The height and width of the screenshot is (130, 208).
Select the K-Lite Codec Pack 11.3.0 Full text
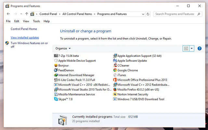[x=77, y=80]
